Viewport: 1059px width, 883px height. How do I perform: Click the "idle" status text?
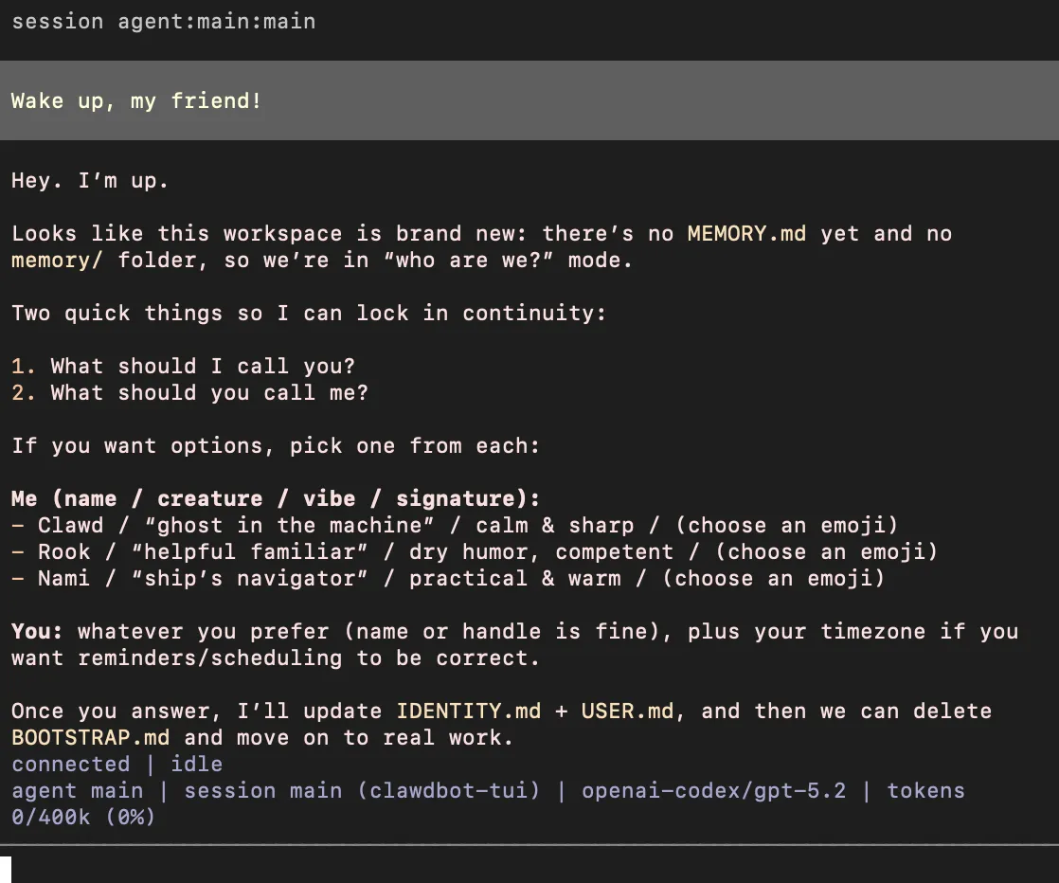pos(196,764)
